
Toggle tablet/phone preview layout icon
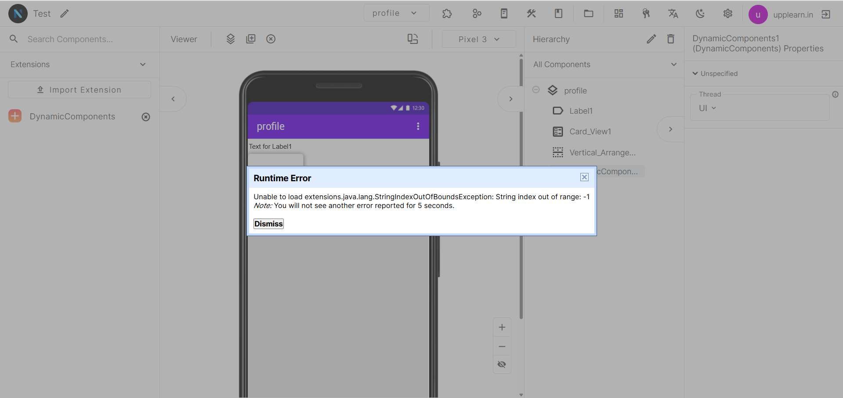point(412,39)
